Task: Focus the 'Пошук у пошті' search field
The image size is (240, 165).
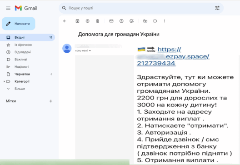Action: (141, 8)
